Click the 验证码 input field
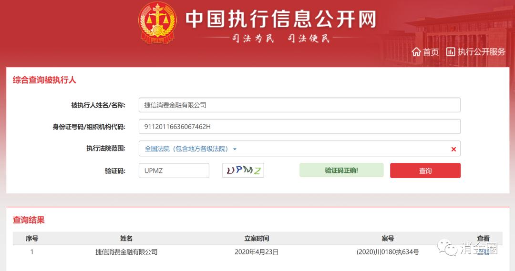 click(x=174, y=171)
